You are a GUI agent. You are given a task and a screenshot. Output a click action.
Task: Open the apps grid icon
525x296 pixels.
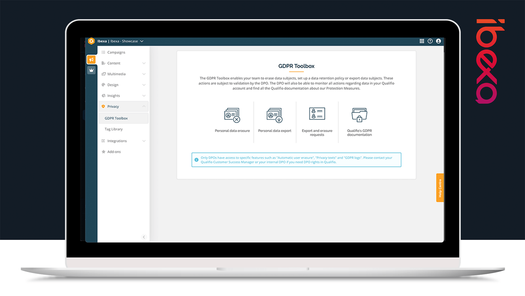point(422,41)
